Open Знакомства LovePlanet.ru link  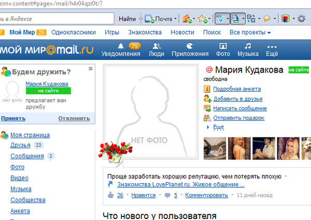181,185
